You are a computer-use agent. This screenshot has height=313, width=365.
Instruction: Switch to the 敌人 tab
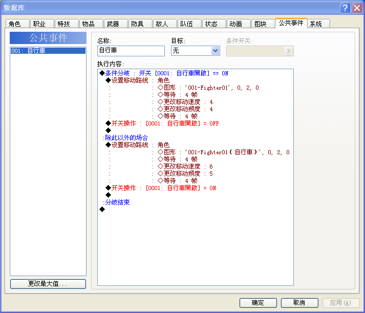pyautogui.click(x=165, y=24)
